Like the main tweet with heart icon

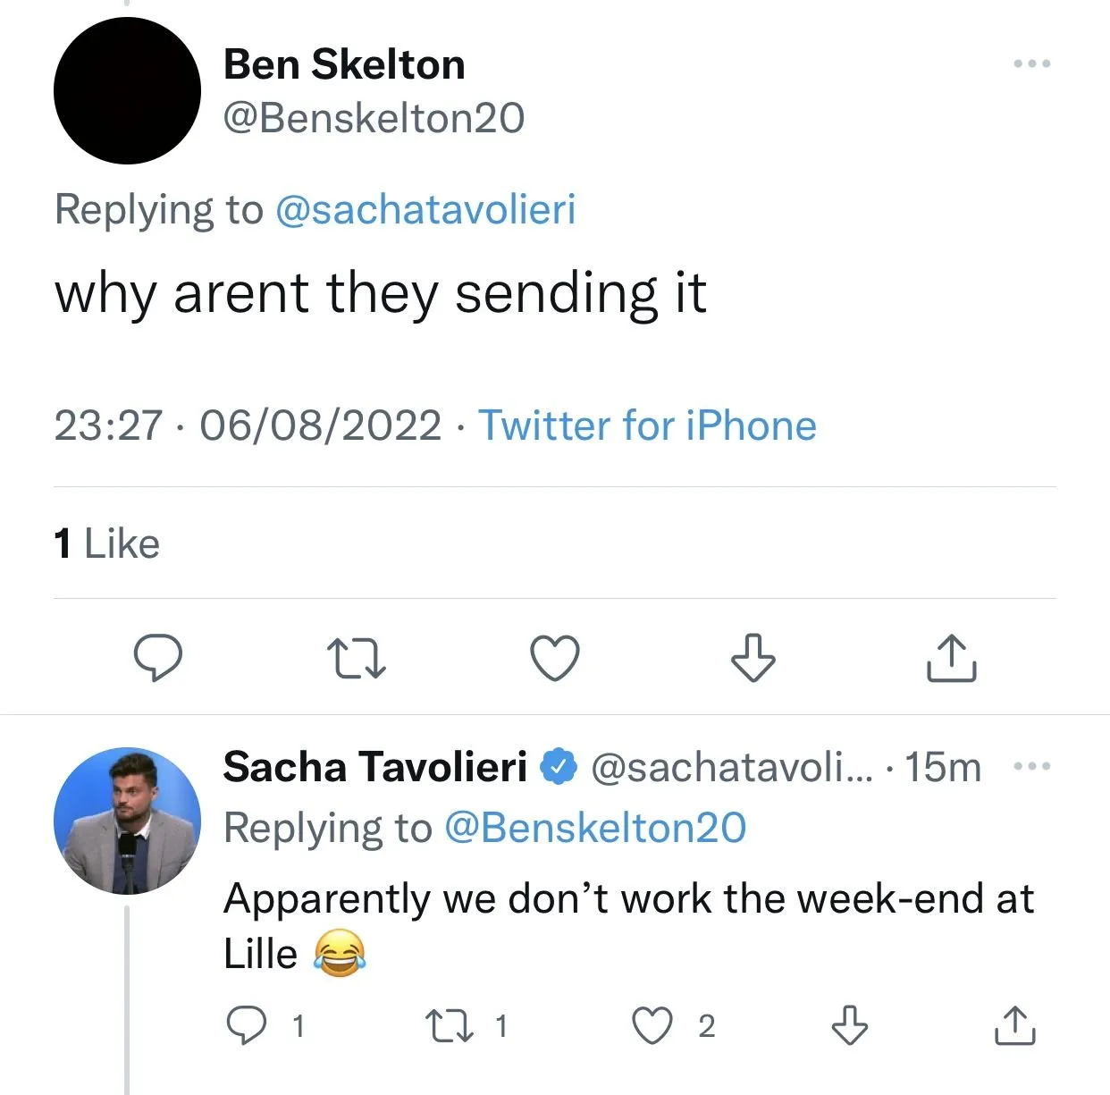click(554, 658)
